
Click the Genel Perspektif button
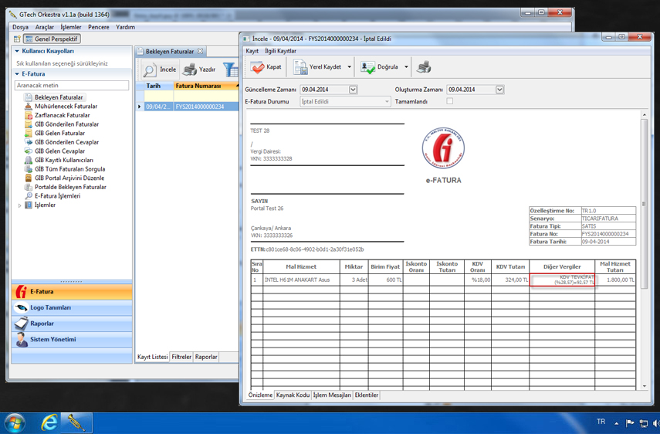(51, 39)
